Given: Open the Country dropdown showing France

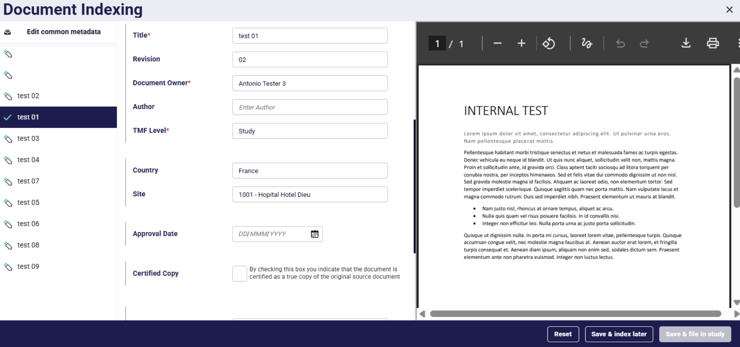Looking at the screenshot, I should pyautogui.click(x=310, y=171).
